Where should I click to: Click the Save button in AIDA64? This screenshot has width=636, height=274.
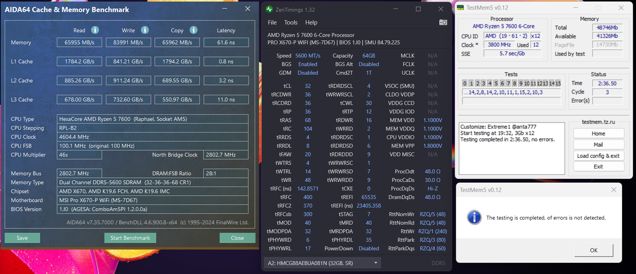22,238
